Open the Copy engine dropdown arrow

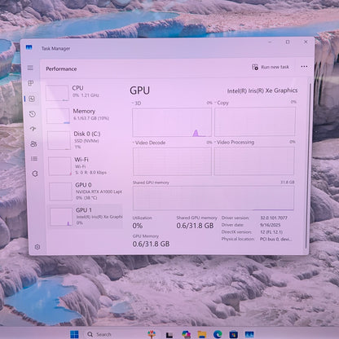coord(215,103)
